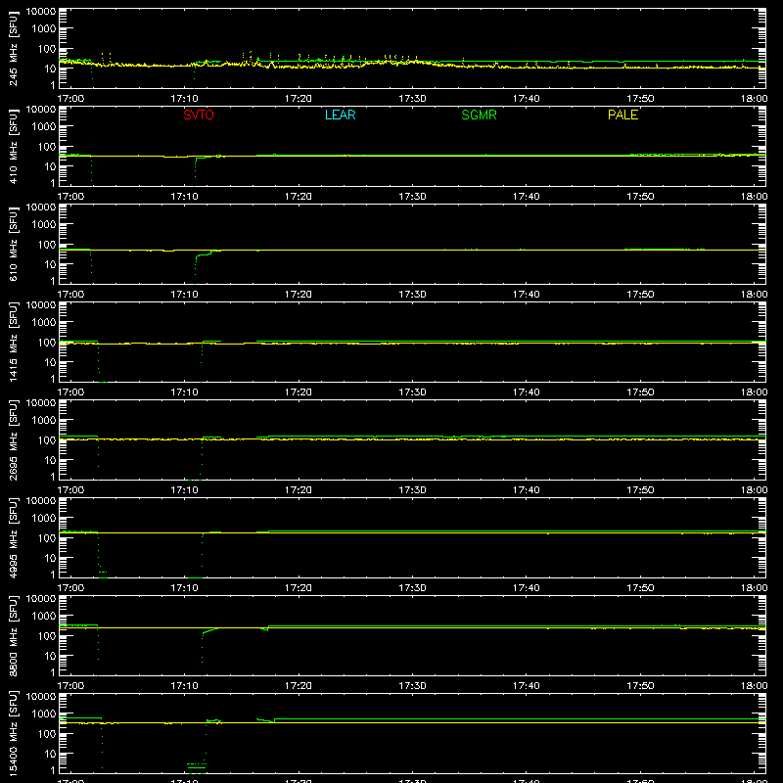Click the 10000 value on 245 MHz axis
783x783 pixels.
pyautogui.click(x=41, y=12)
